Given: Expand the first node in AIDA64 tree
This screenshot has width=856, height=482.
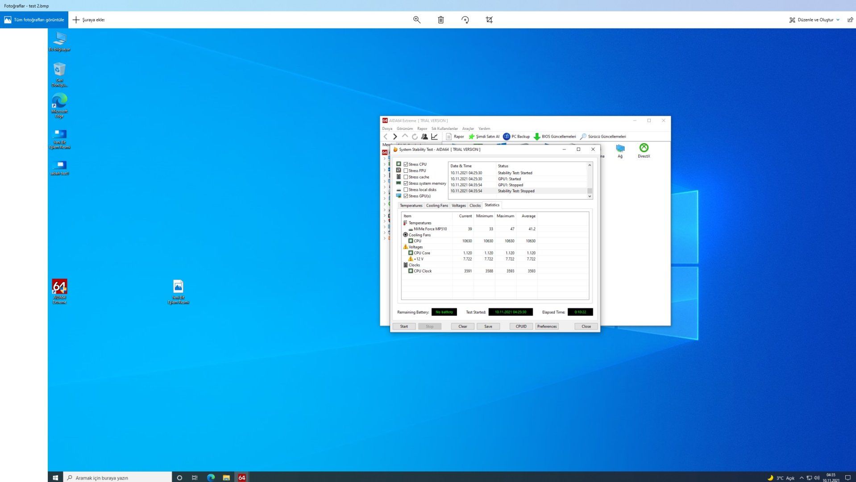Looking at the screenshot, I should coord(385,158).
